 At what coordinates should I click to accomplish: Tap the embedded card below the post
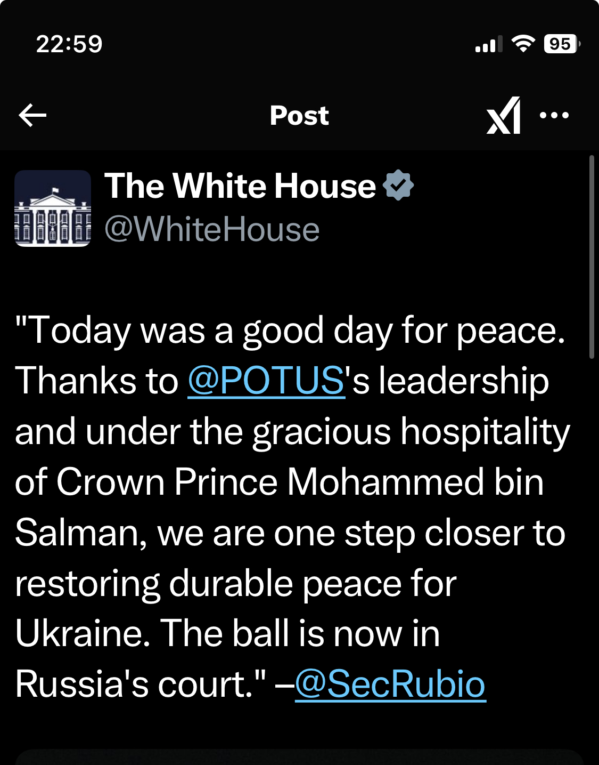(299, 757)
